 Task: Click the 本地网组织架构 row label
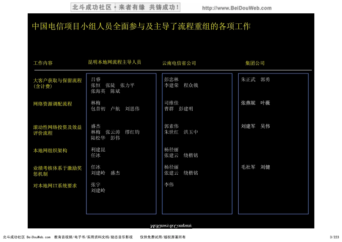pos(50,151)
